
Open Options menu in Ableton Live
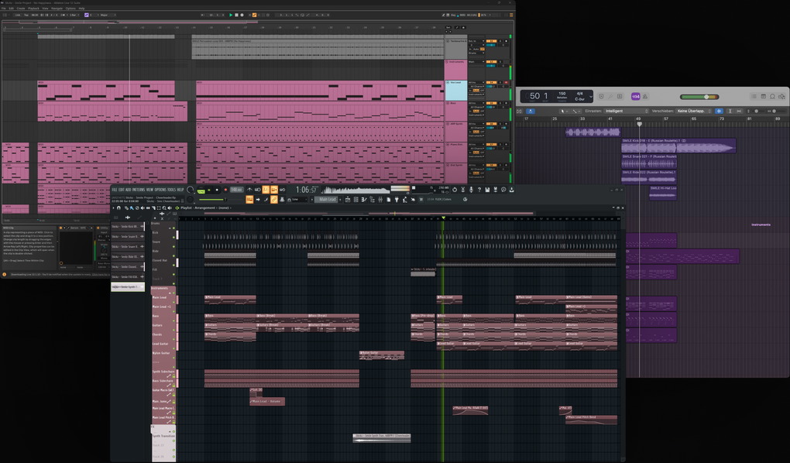tap(70, 9)
